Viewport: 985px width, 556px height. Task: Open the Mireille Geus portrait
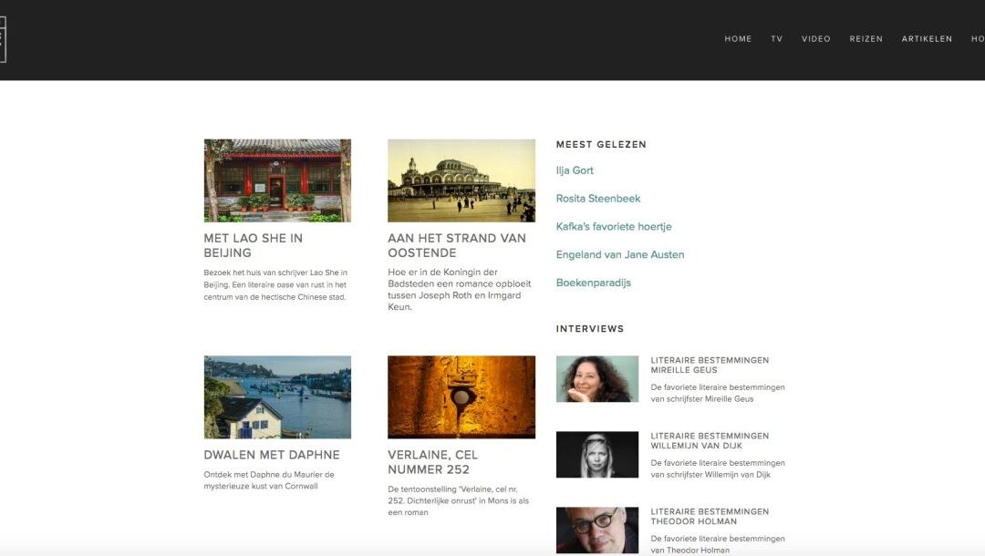point(596,379)
